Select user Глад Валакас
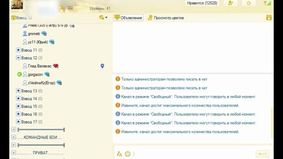The width and height of the screenshot is (283, 159). click(40, 66)
